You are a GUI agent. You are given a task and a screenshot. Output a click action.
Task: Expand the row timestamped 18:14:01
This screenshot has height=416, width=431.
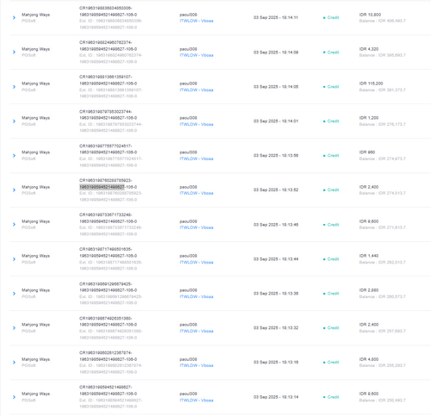coord(14,121)
